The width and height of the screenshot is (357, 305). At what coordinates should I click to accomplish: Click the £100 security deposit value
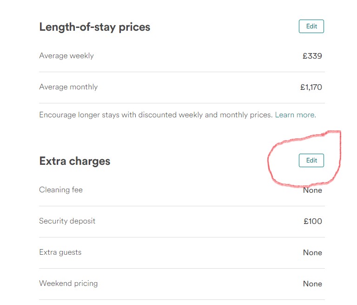tap(313, 221)
